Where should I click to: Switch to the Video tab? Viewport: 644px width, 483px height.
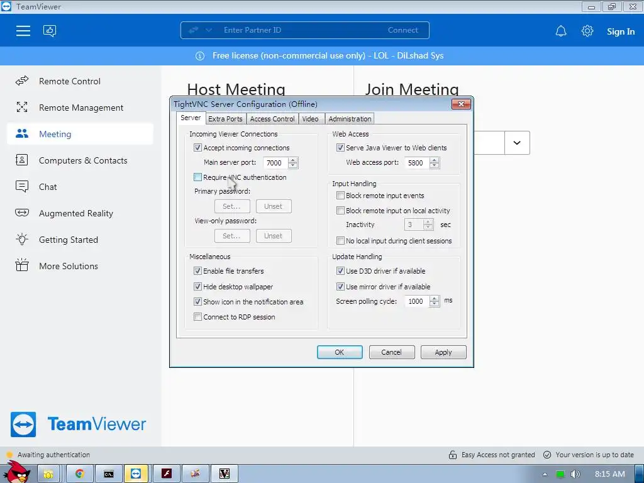(x=310, y=119)
